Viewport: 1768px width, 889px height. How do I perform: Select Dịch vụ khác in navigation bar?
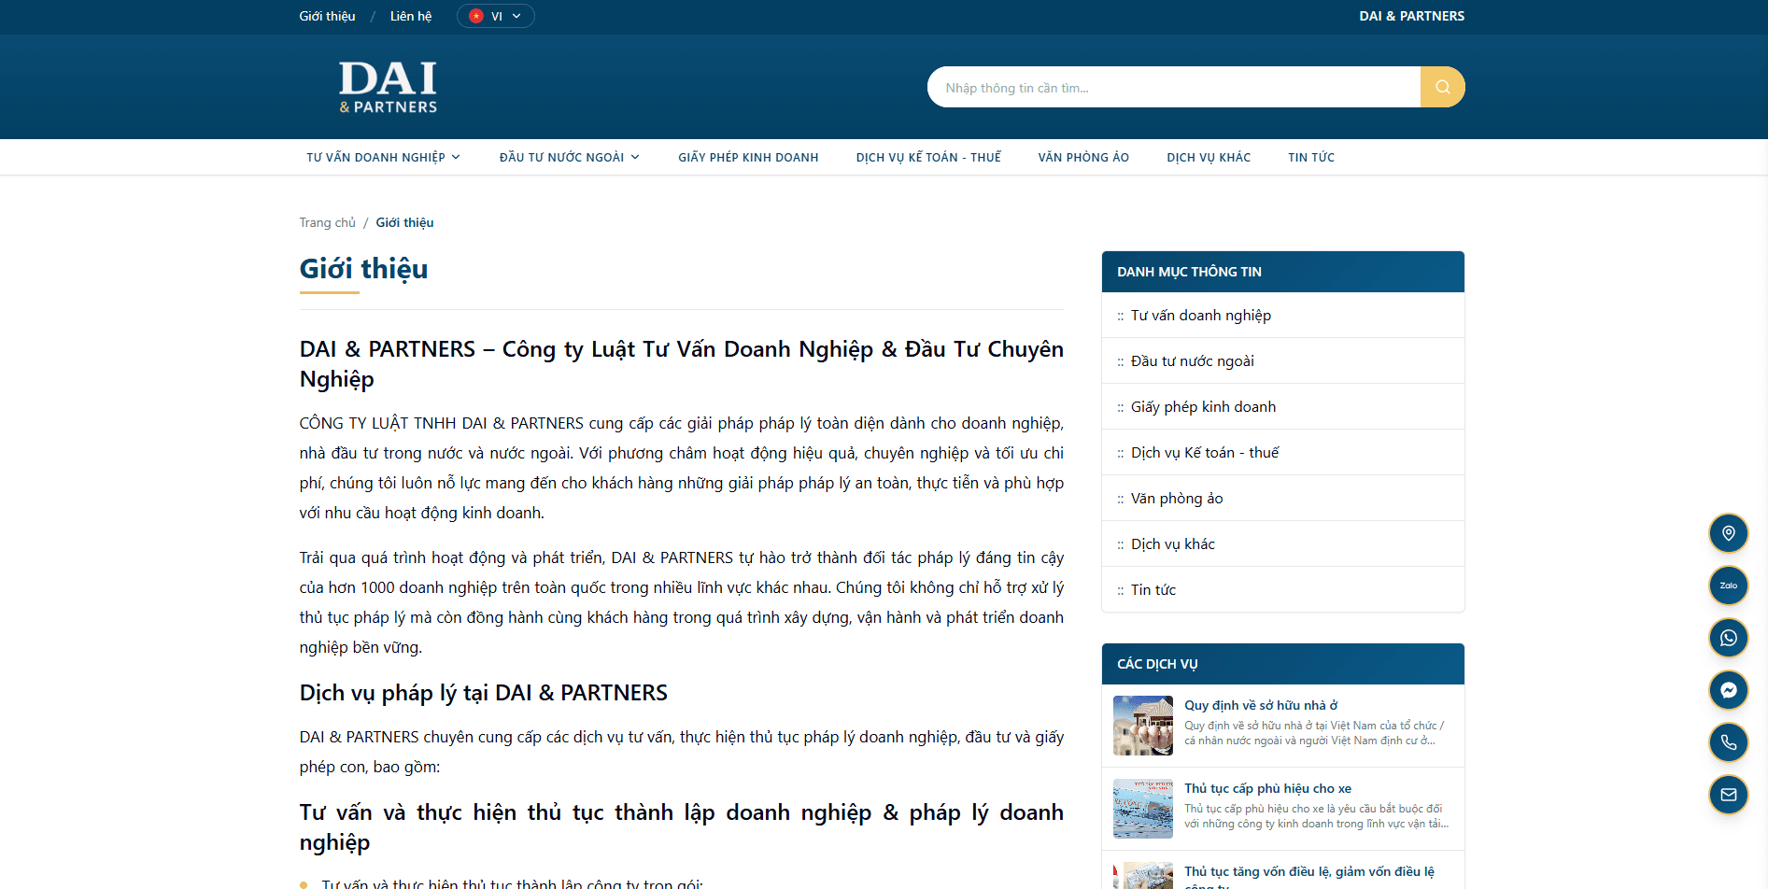[x=1209, y=157]
